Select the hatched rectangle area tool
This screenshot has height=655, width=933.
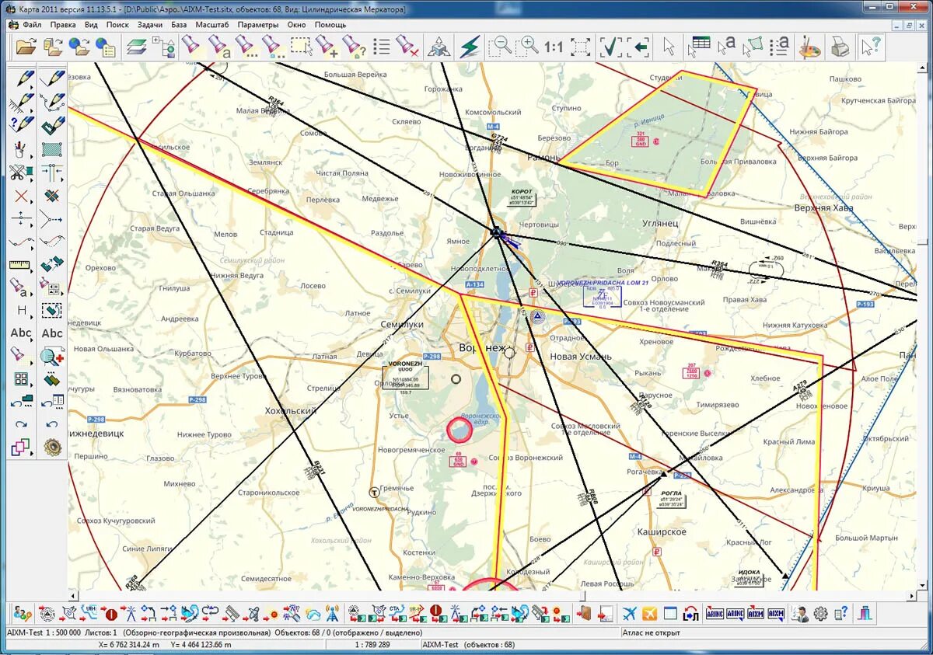pyautogui.click(x=52, y=148)
